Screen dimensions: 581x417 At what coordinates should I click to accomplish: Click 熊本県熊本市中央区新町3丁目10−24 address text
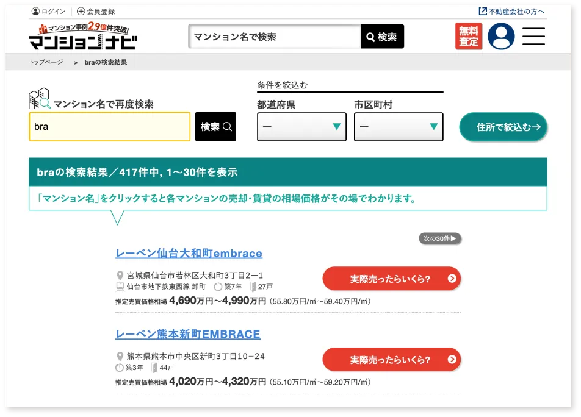click(196, 356)
